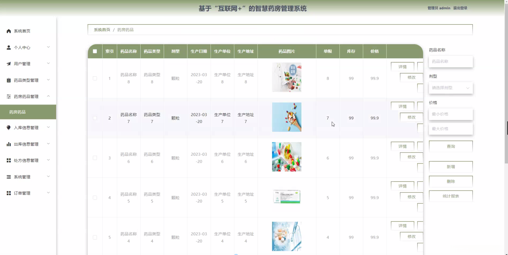
Task: Check the checkbox for row 3 药品名称6
Action: 95,158
